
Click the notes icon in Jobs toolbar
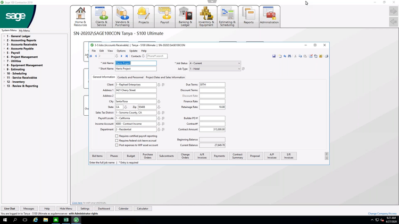tap(311, 56)
